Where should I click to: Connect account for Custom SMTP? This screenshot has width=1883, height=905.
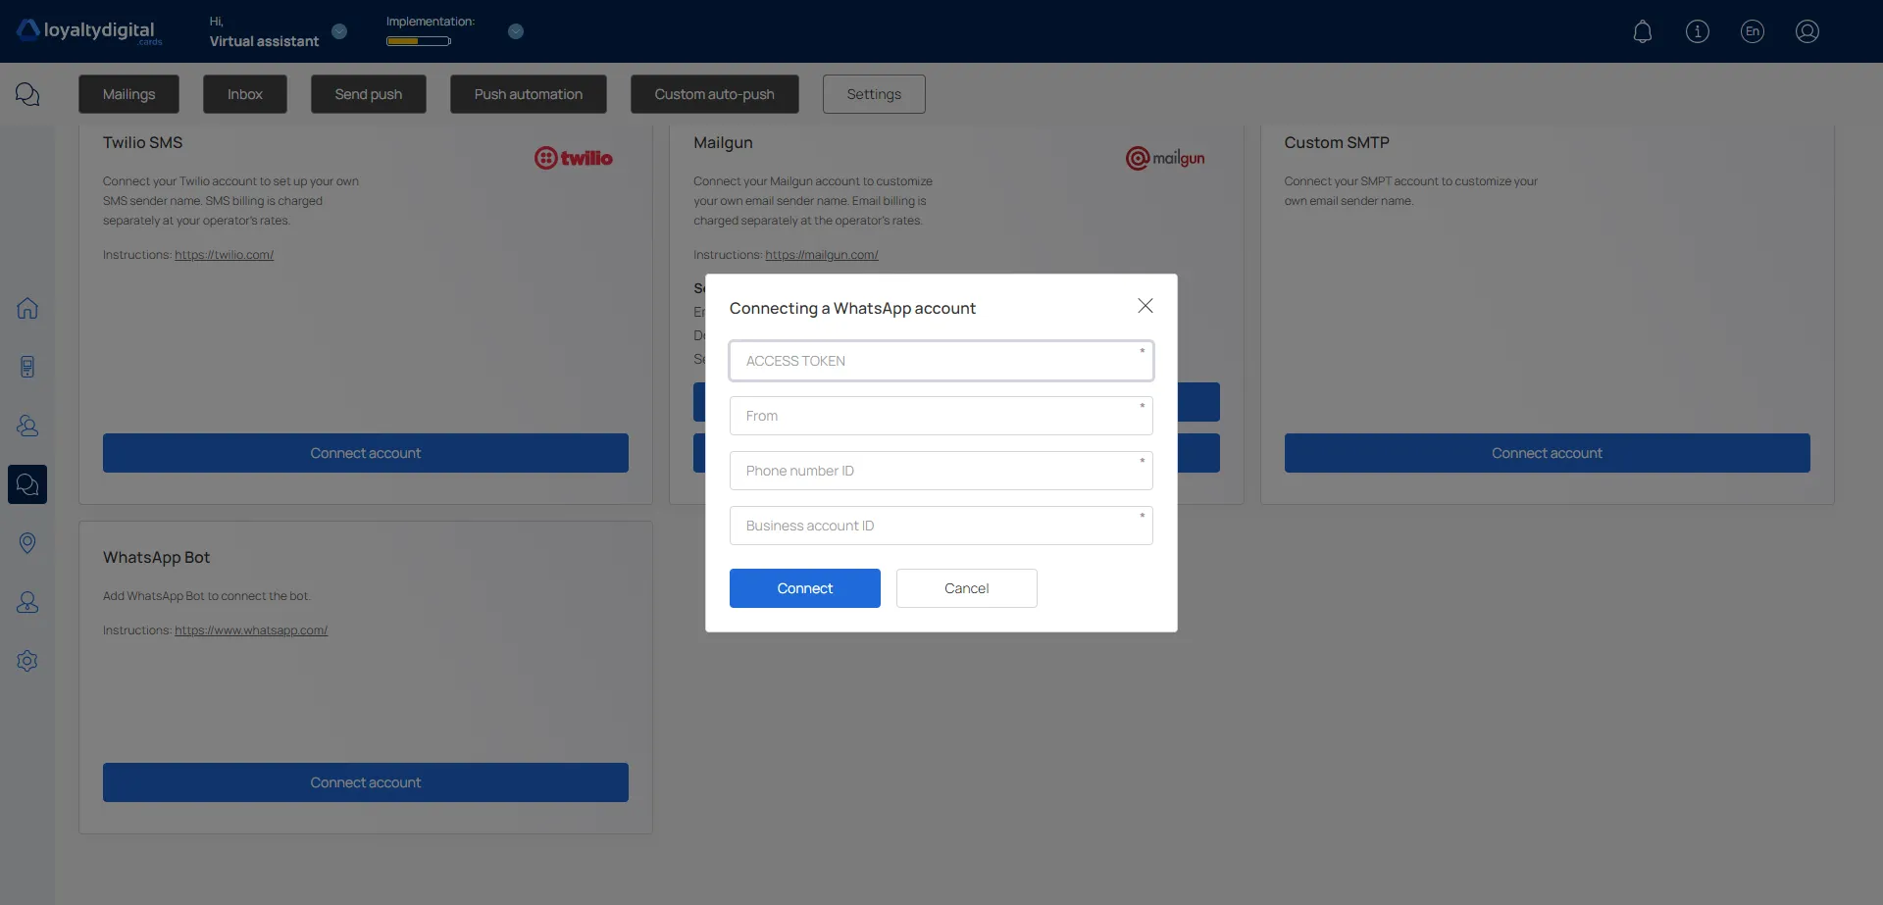pos(1548,453)
